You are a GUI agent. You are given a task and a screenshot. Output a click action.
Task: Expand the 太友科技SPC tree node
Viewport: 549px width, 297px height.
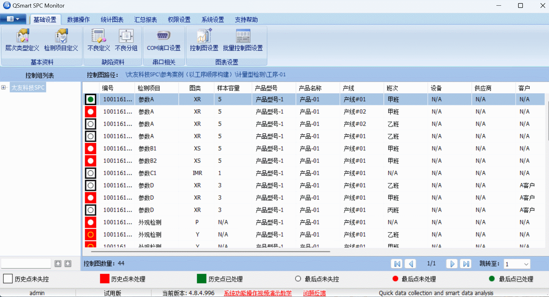pyautogui.click(x=3, y=87)
